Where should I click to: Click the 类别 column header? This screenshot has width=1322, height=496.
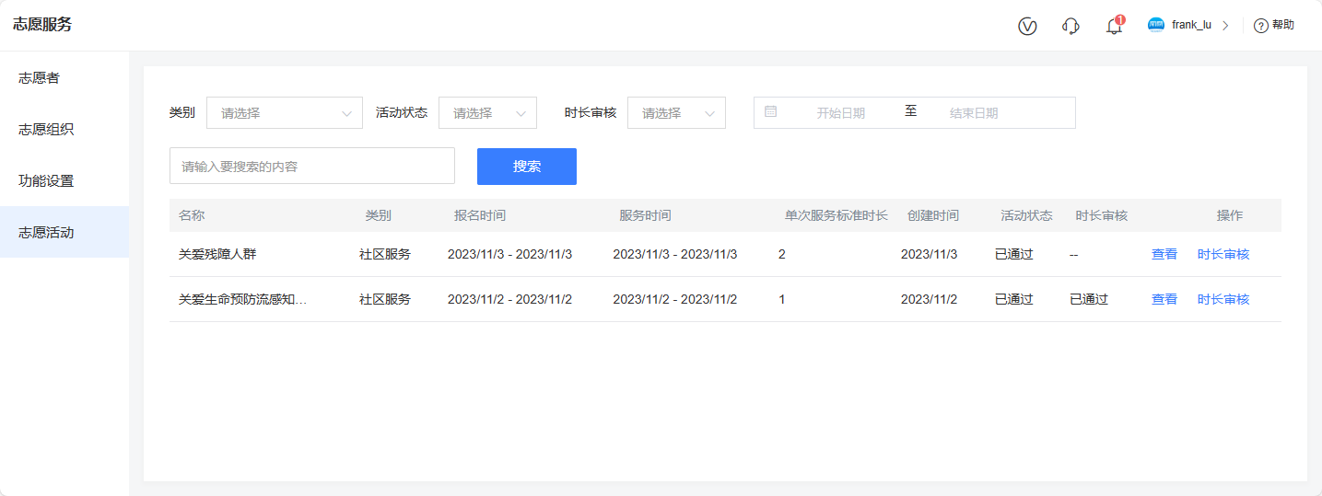click(379, 215)
